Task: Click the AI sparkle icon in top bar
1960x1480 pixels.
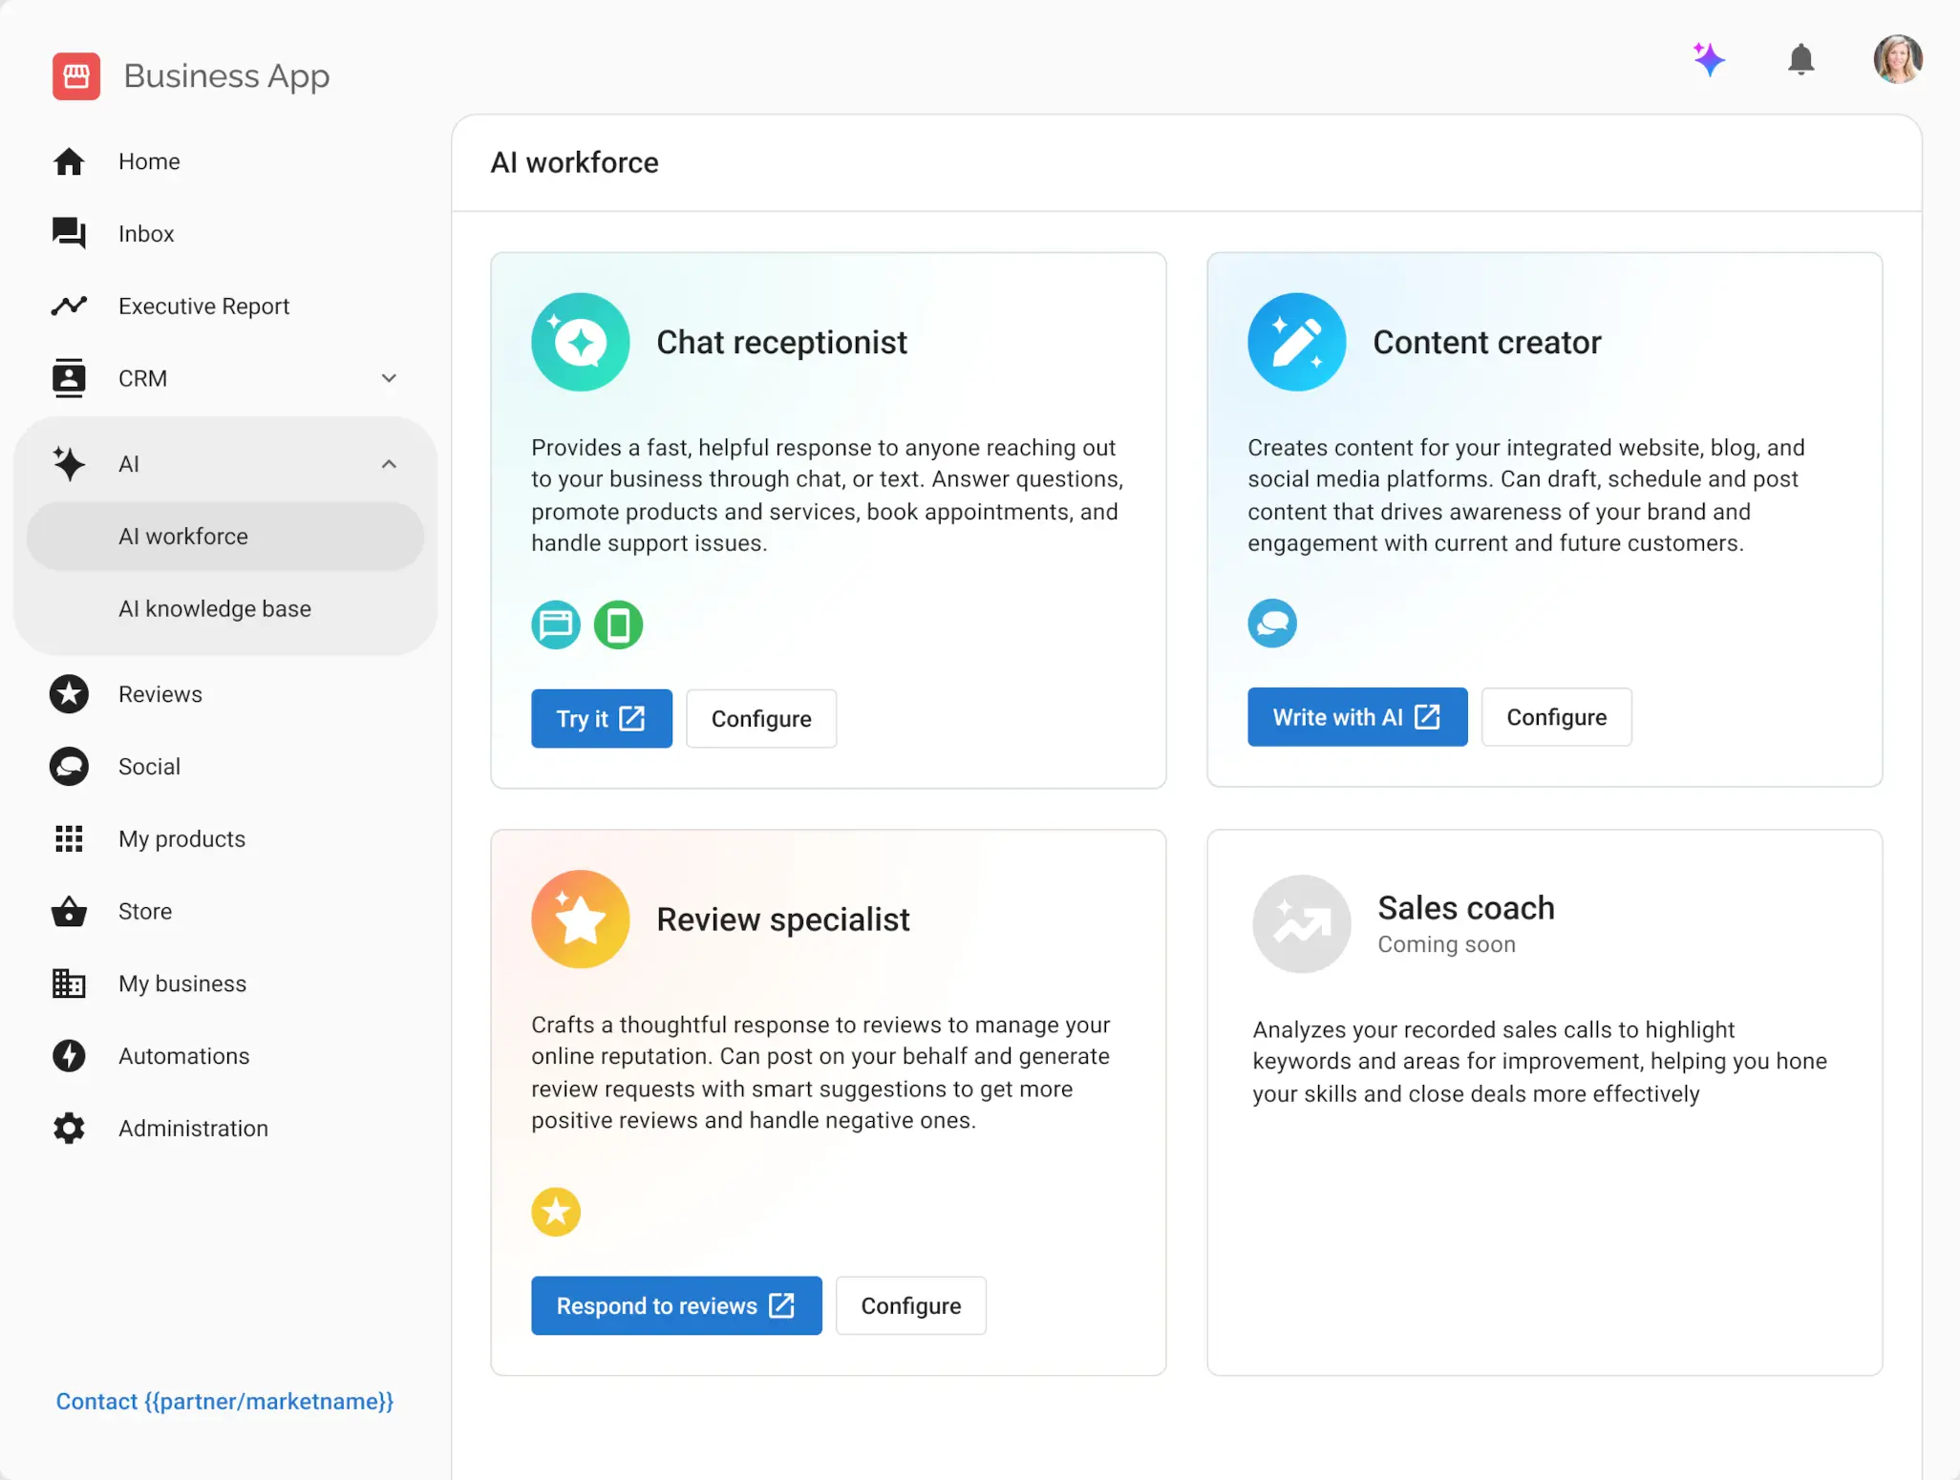Action: pyautogui.click(x=1710, y=59)
